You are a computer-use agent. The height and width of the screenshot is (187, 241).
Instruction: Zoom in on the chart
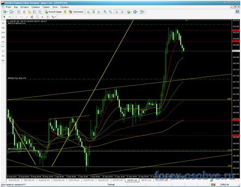point(105,12)
